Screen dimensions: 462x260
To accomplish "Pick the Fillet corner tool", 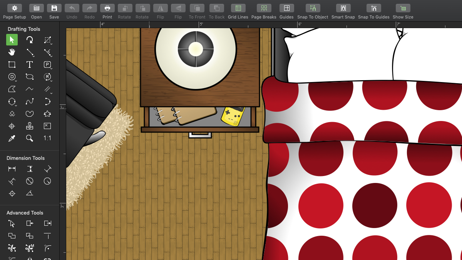I will pyautogui.click(x=47, y=248).
